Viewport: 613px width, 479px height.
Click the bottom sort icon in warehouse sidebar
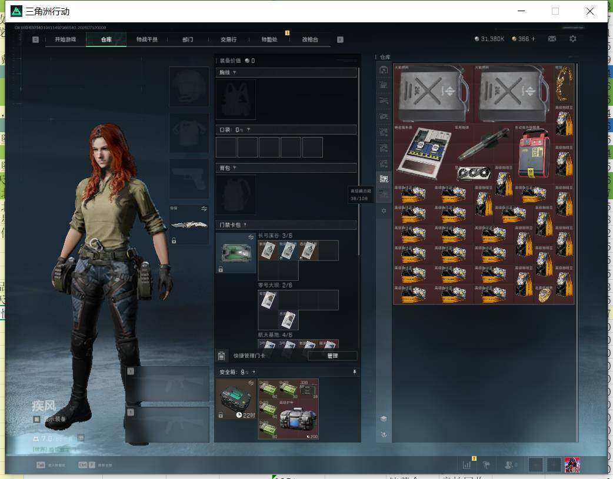tap(384, 434)
